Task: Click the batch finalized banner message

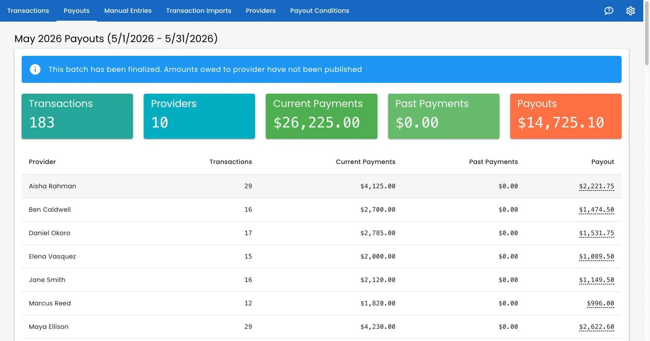Action: [205, 69]
